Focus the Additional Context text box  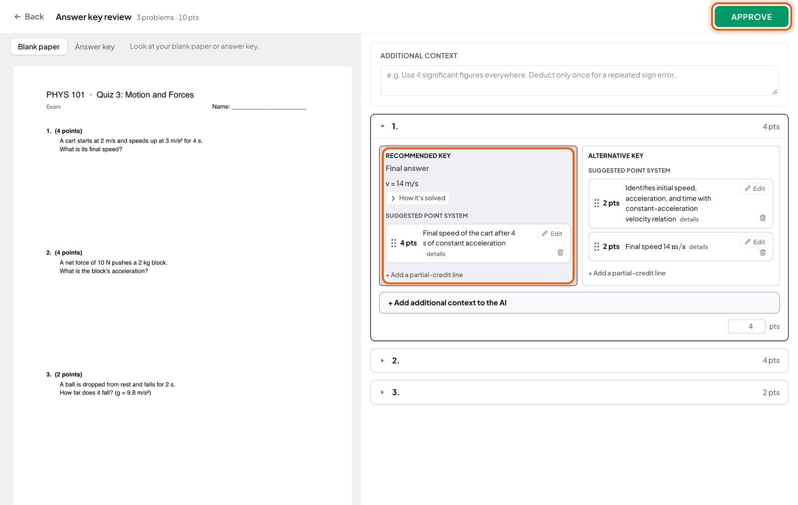pyautogui.click(x=579, y=80)
